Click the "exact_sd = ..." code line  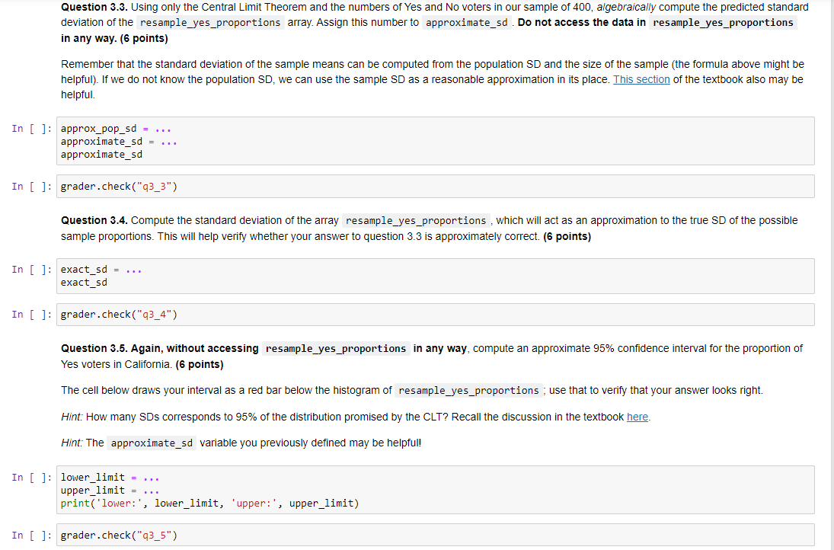pyautogui.click(x=101, y=270)
